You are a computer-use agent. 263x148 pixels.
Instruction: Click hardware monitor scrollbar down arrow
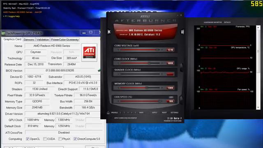(258, 108)
